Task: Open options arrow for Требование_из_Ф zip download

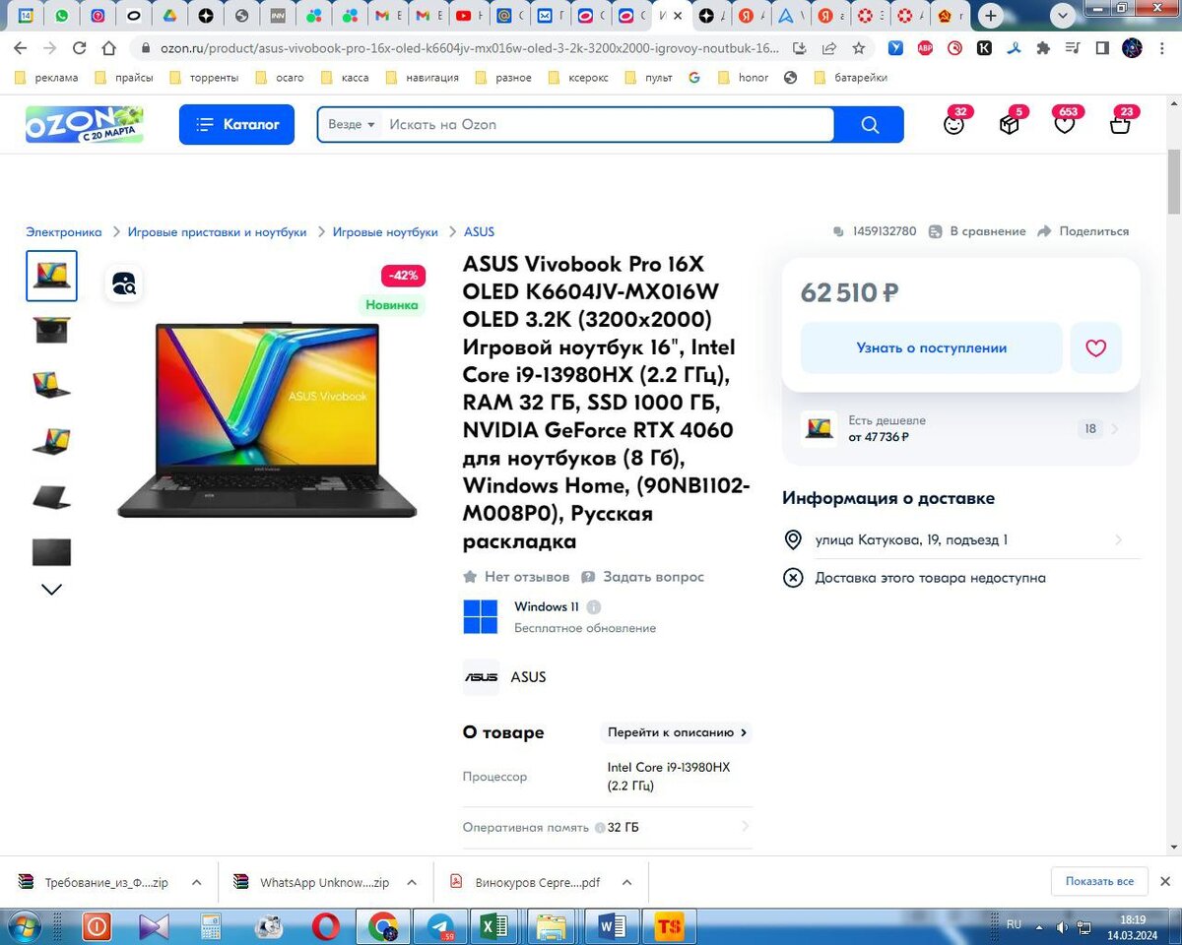Action: coord(196,883)
